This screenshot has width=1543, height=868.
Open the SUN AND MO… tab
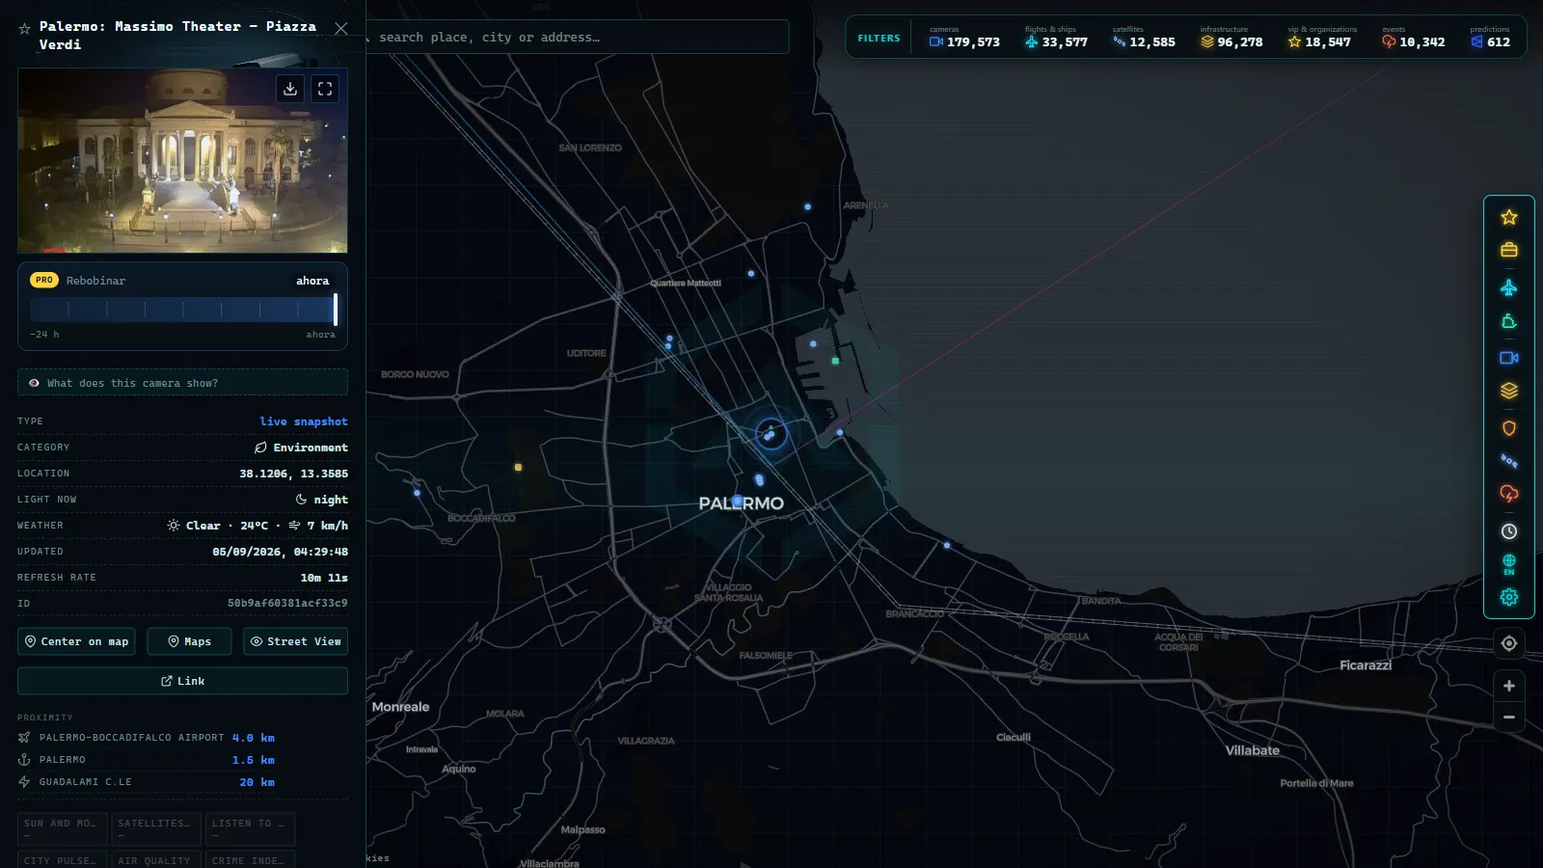click(61, 828)
